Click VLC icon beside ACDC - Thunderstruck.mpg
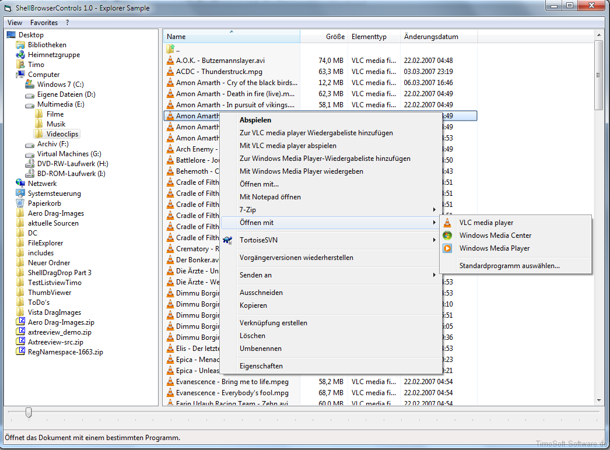 (x=170, y=72)
